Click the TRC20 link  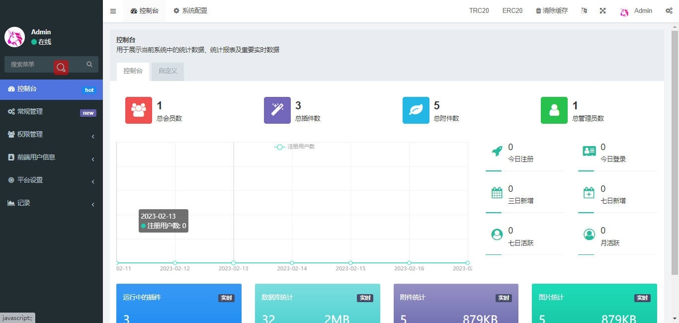click(x=479, y=11)
